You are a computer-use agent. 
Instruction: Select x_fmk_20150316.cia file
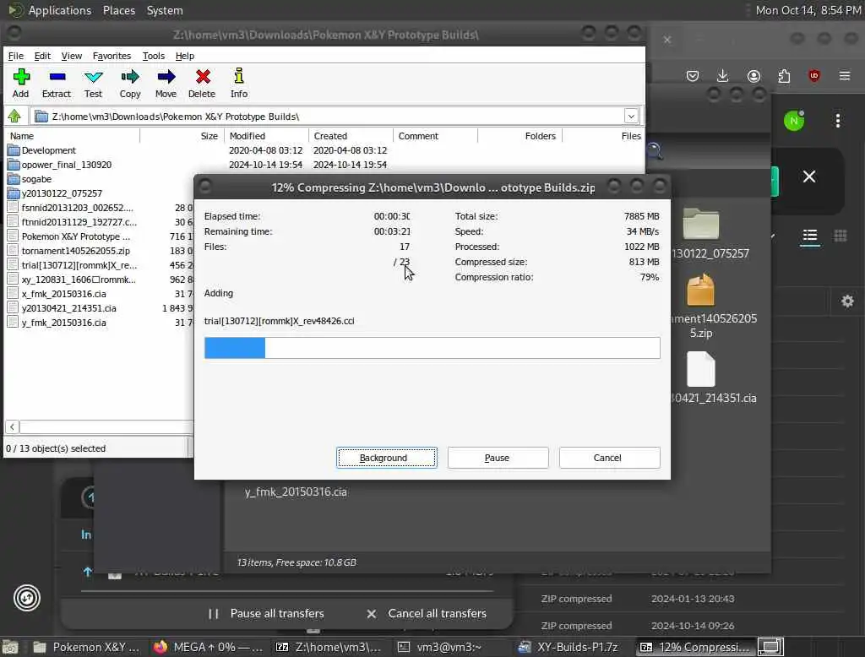point(64,294)
